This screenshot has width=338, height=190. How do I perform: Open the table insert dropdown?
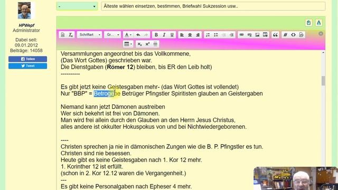(x=128, y=44)
